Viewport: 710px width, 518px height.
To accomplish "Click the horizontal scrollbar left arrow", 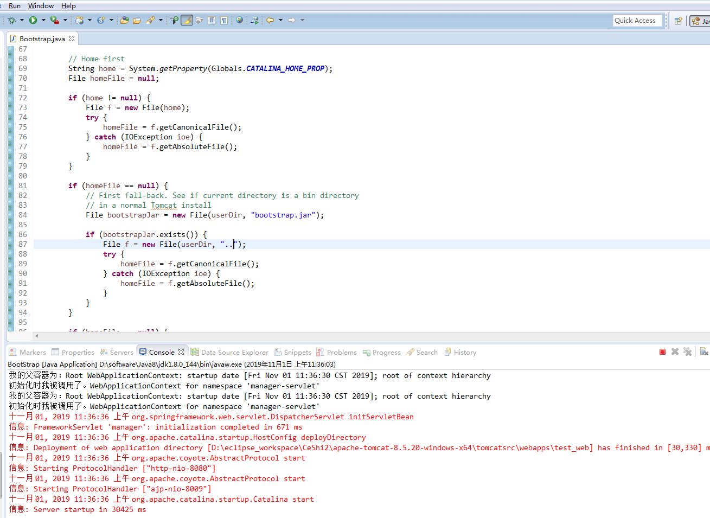I will [x=37, y=336].
